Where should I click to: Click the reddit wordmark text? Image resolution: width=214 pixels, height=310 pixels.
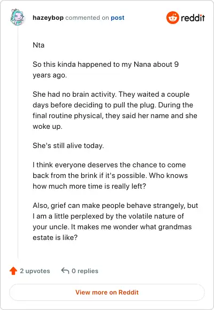[193, 18]
